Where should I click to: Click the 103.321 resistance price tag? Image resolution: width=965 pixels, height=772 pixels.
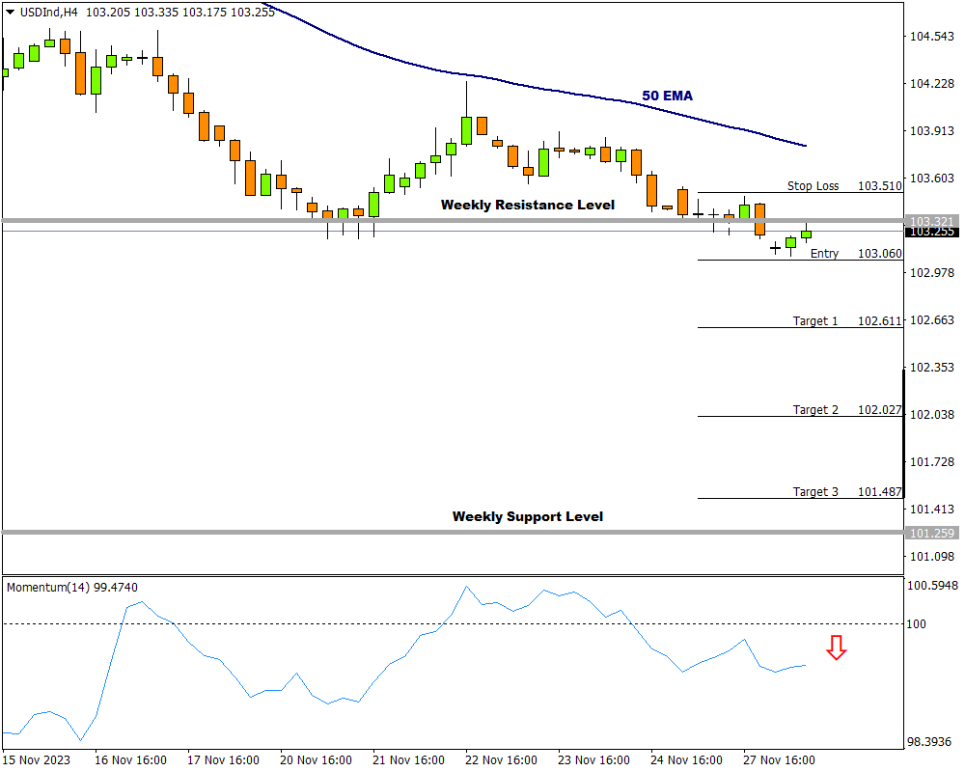pos(932,221)
